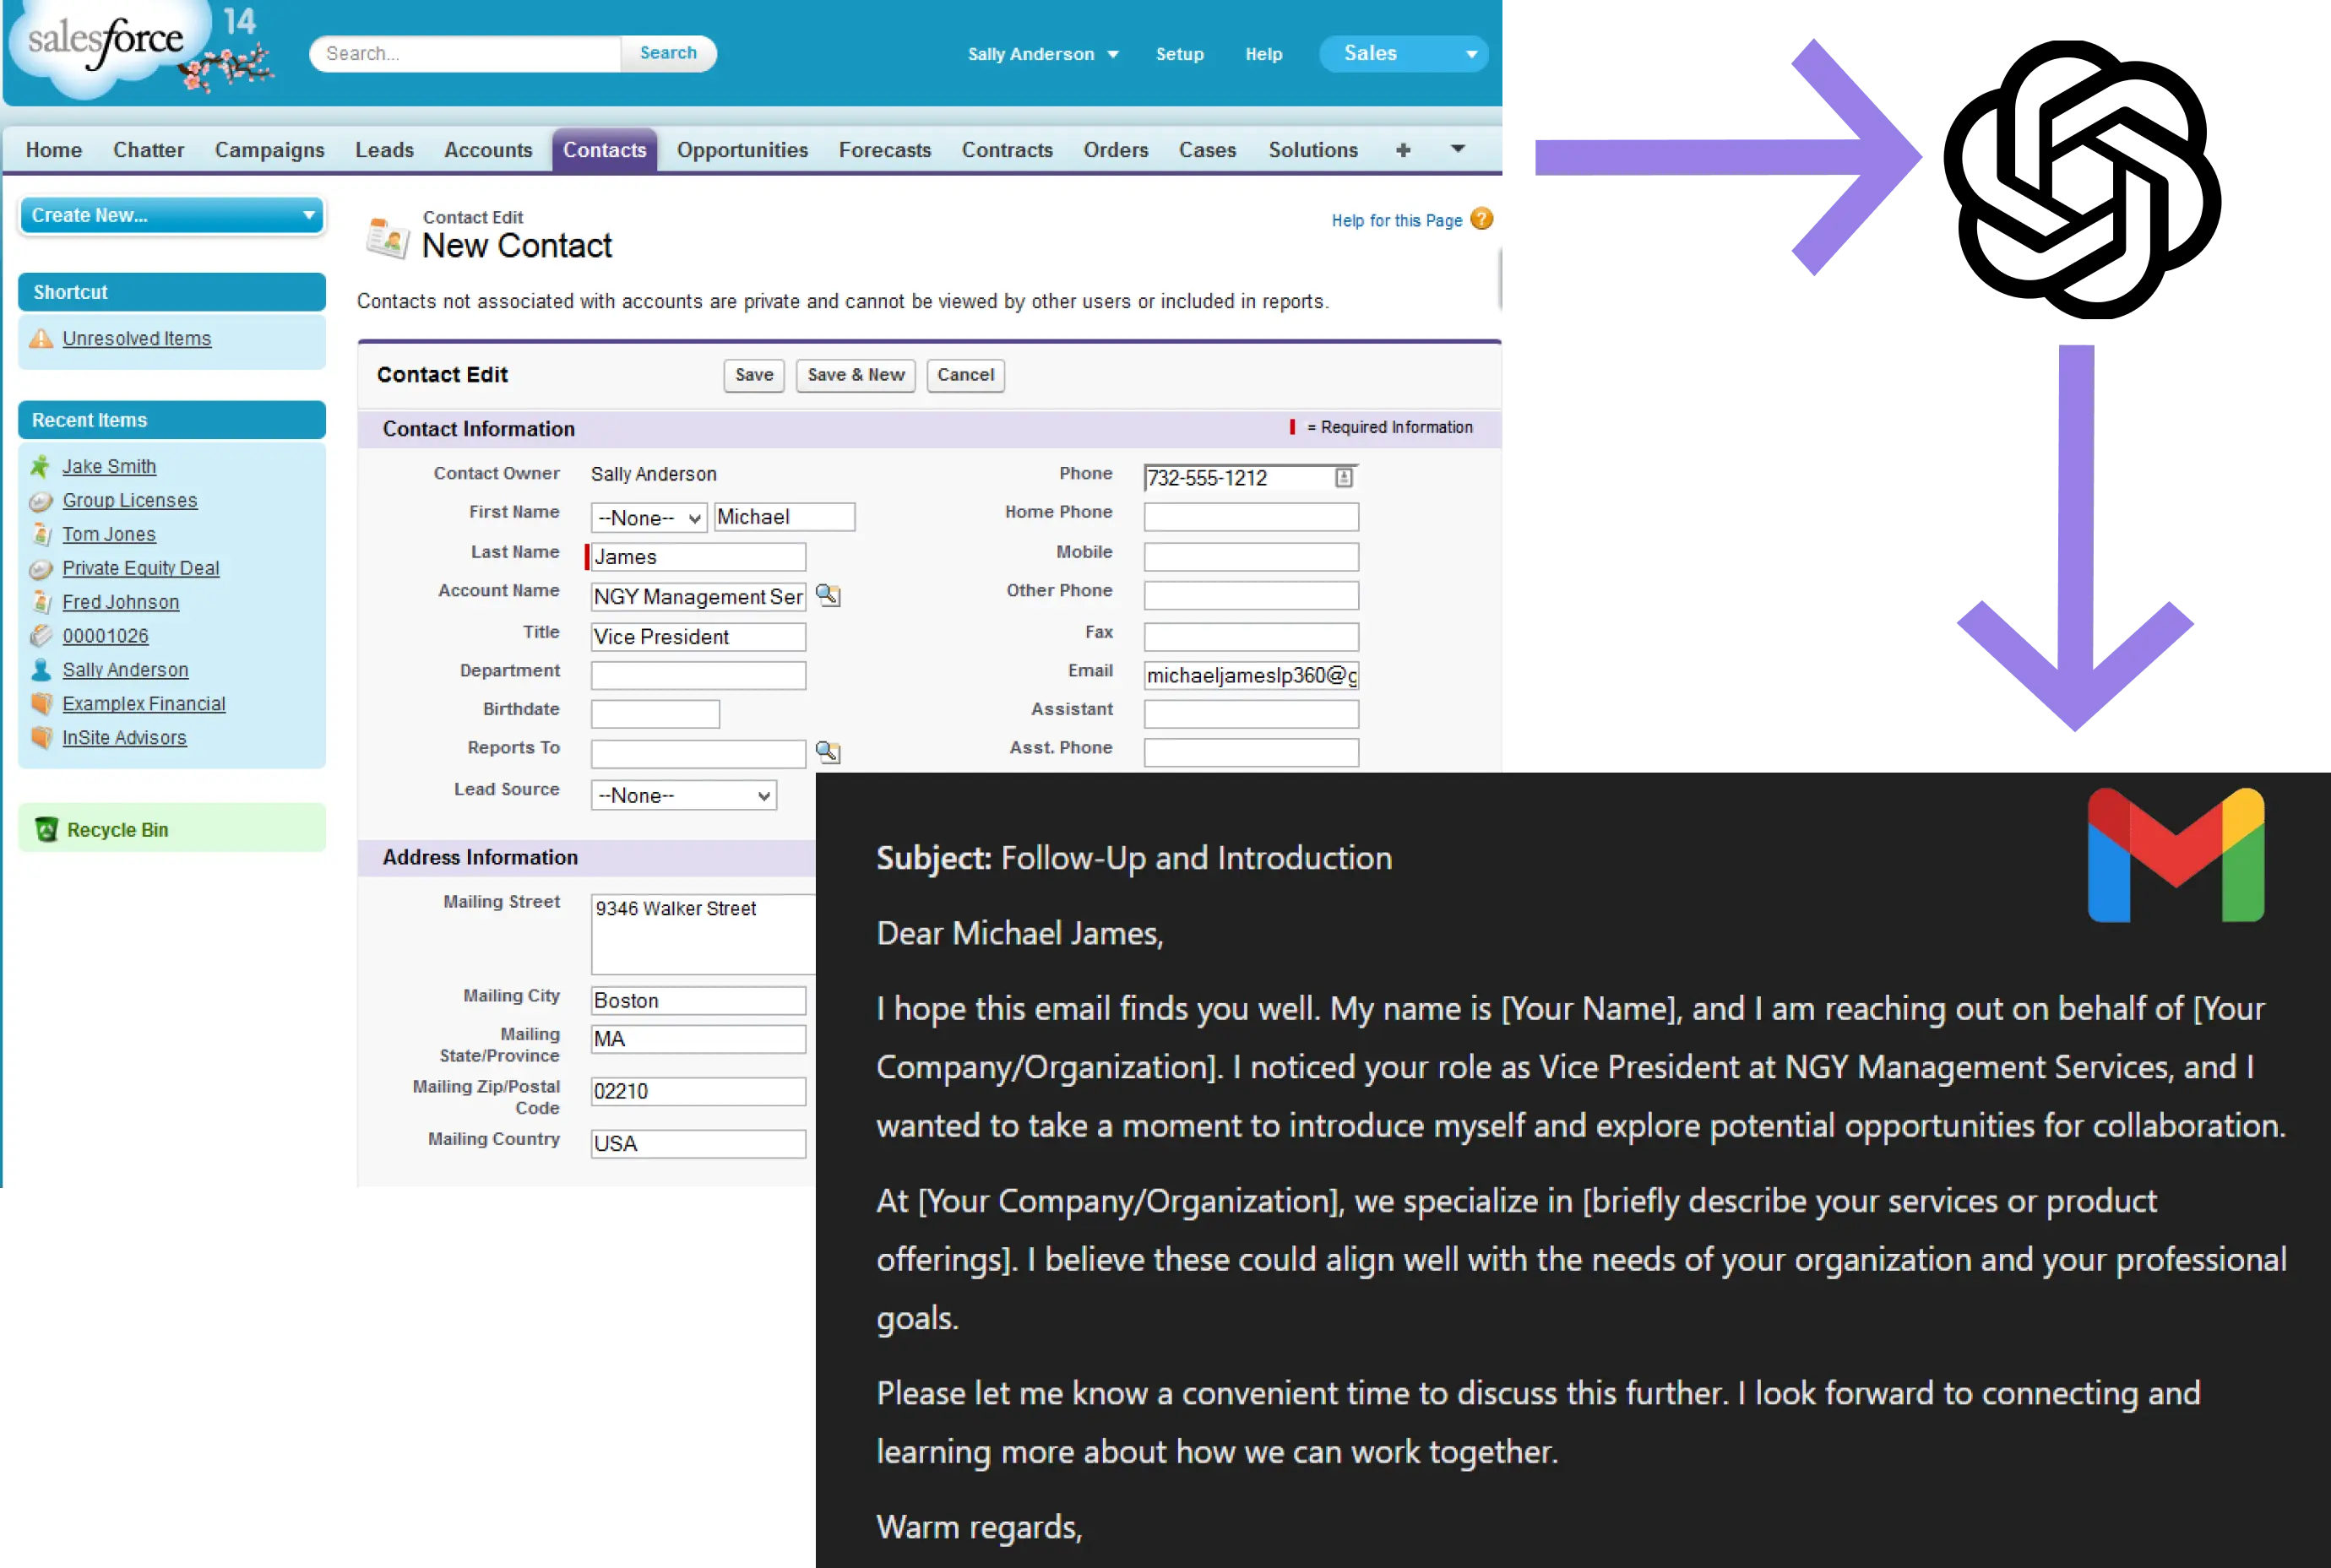2331x1568 pixels.
Task: Expand the tab bar overflow arrow
Action: coord(1458,149)
